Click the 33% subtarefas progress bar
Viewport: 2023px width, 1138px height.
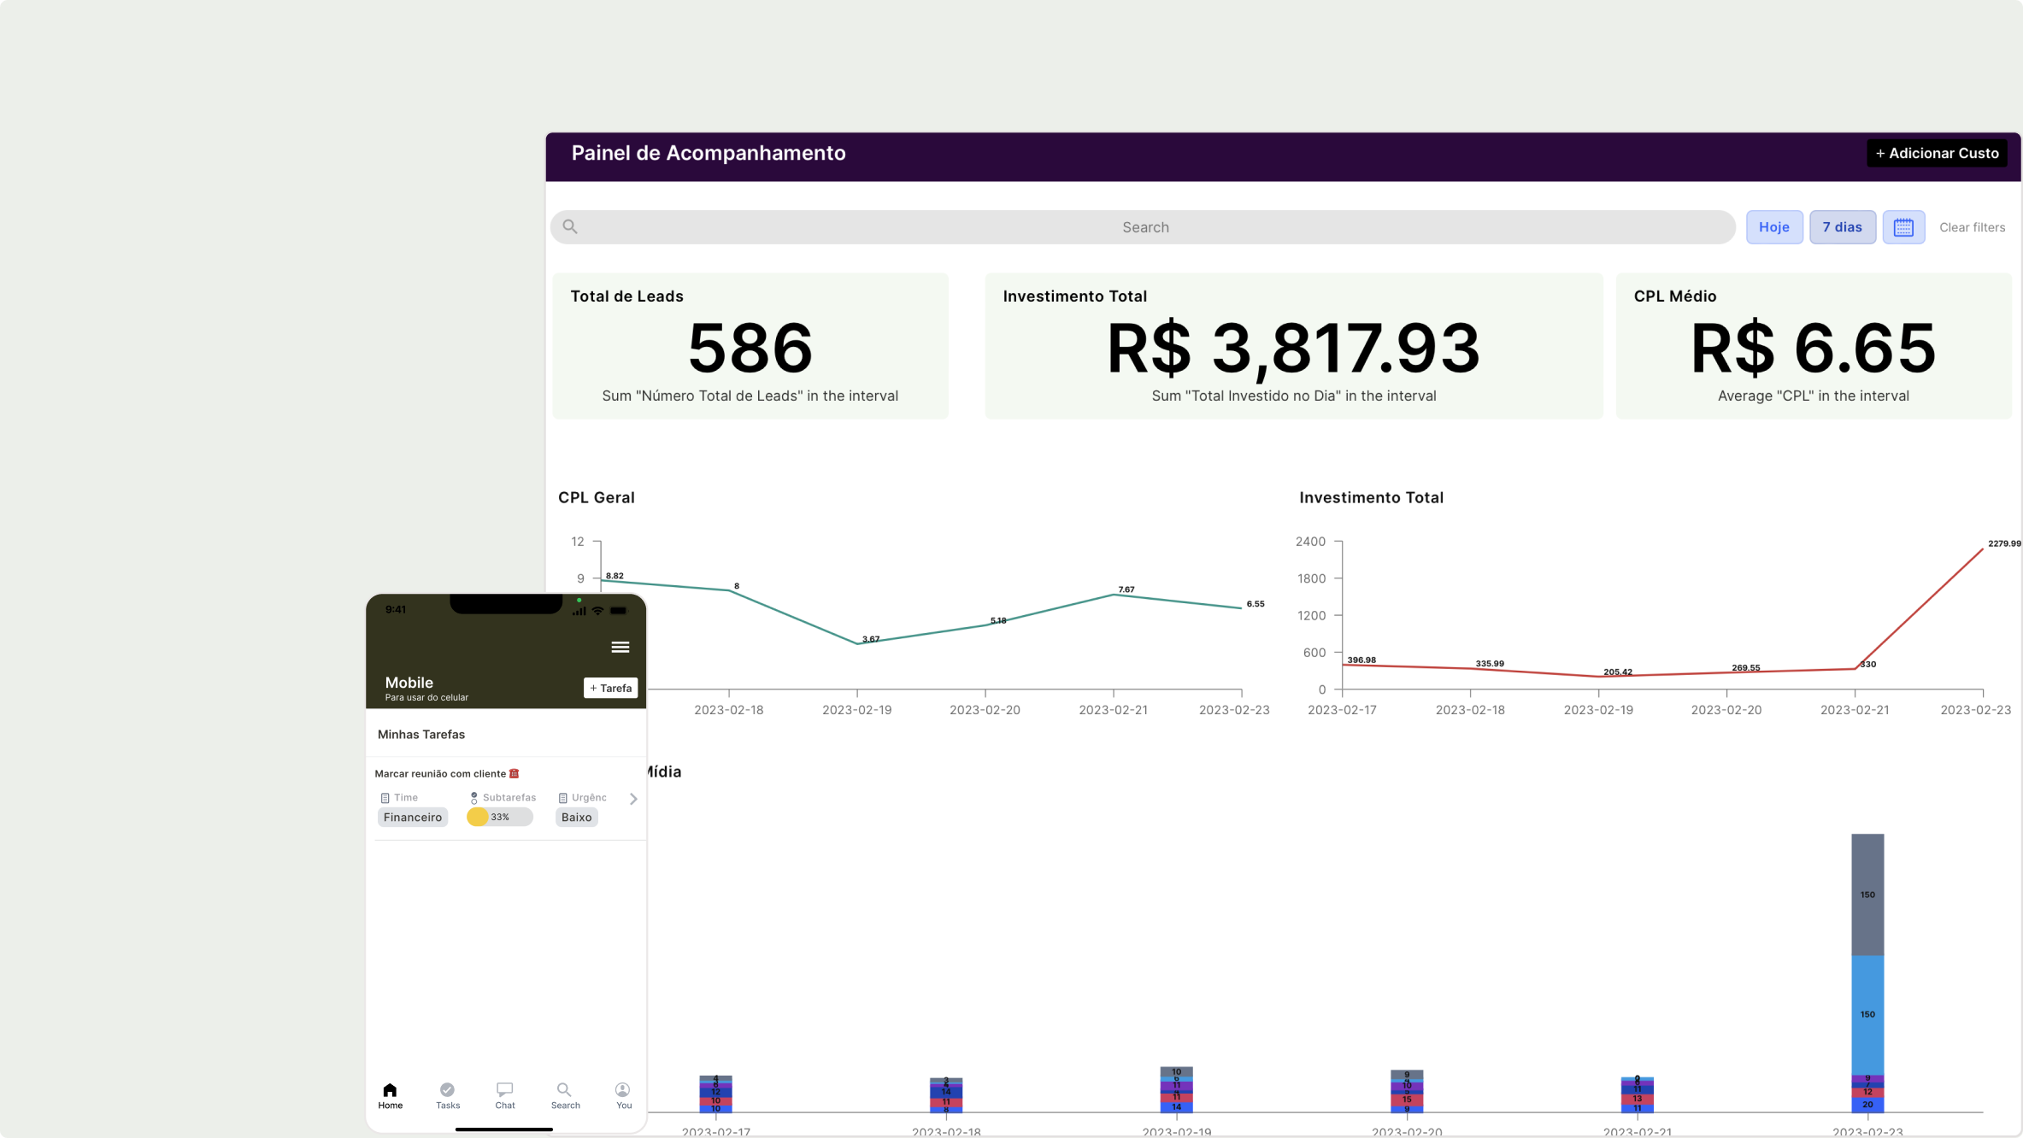(x=500, y=818)
